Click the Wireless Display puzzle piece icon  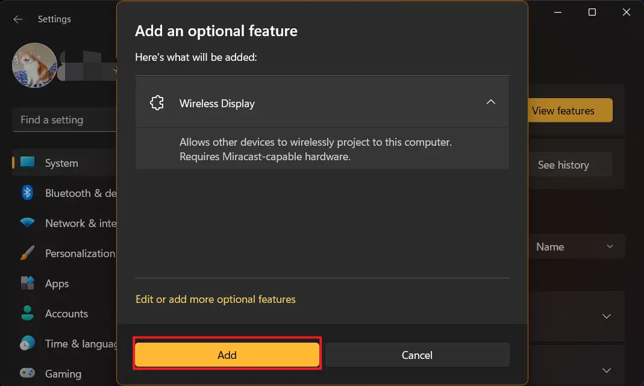pos(157,102)
